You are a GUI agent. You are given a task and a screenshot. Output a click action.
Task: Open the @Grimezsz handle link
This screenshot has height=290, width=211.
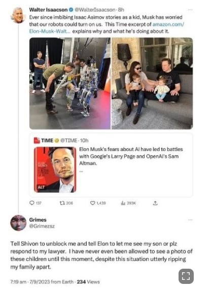42,226
